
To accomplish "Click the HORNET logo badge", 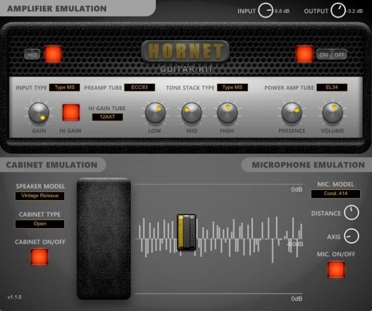I will (185, 51).
